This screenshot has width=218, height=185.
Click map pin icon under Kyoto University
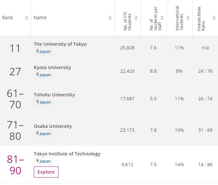coord(37,75)
